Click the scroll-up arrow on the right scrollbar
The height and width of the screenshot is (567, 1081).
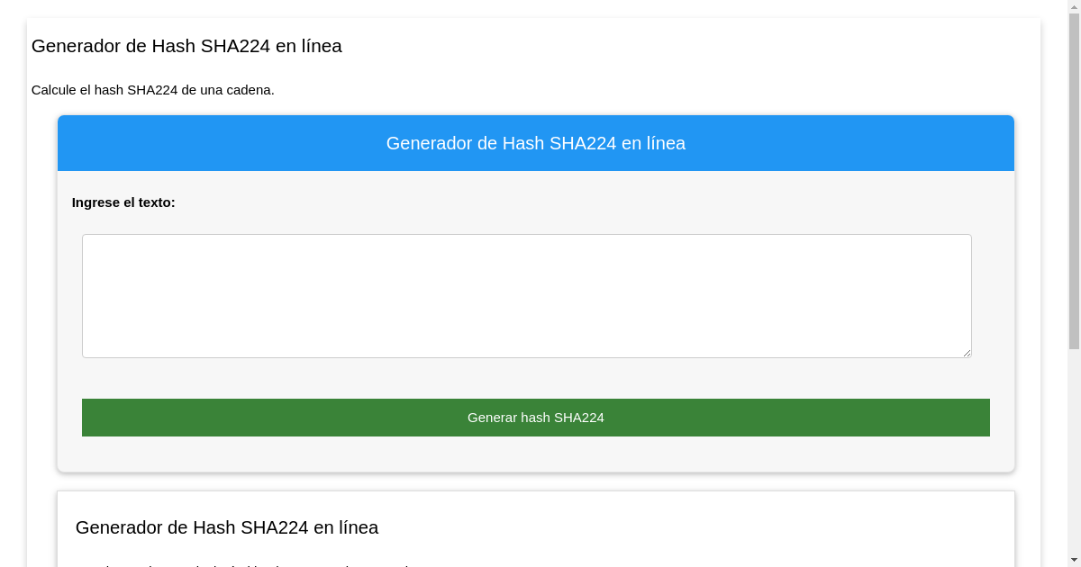tap(1074, 7)
